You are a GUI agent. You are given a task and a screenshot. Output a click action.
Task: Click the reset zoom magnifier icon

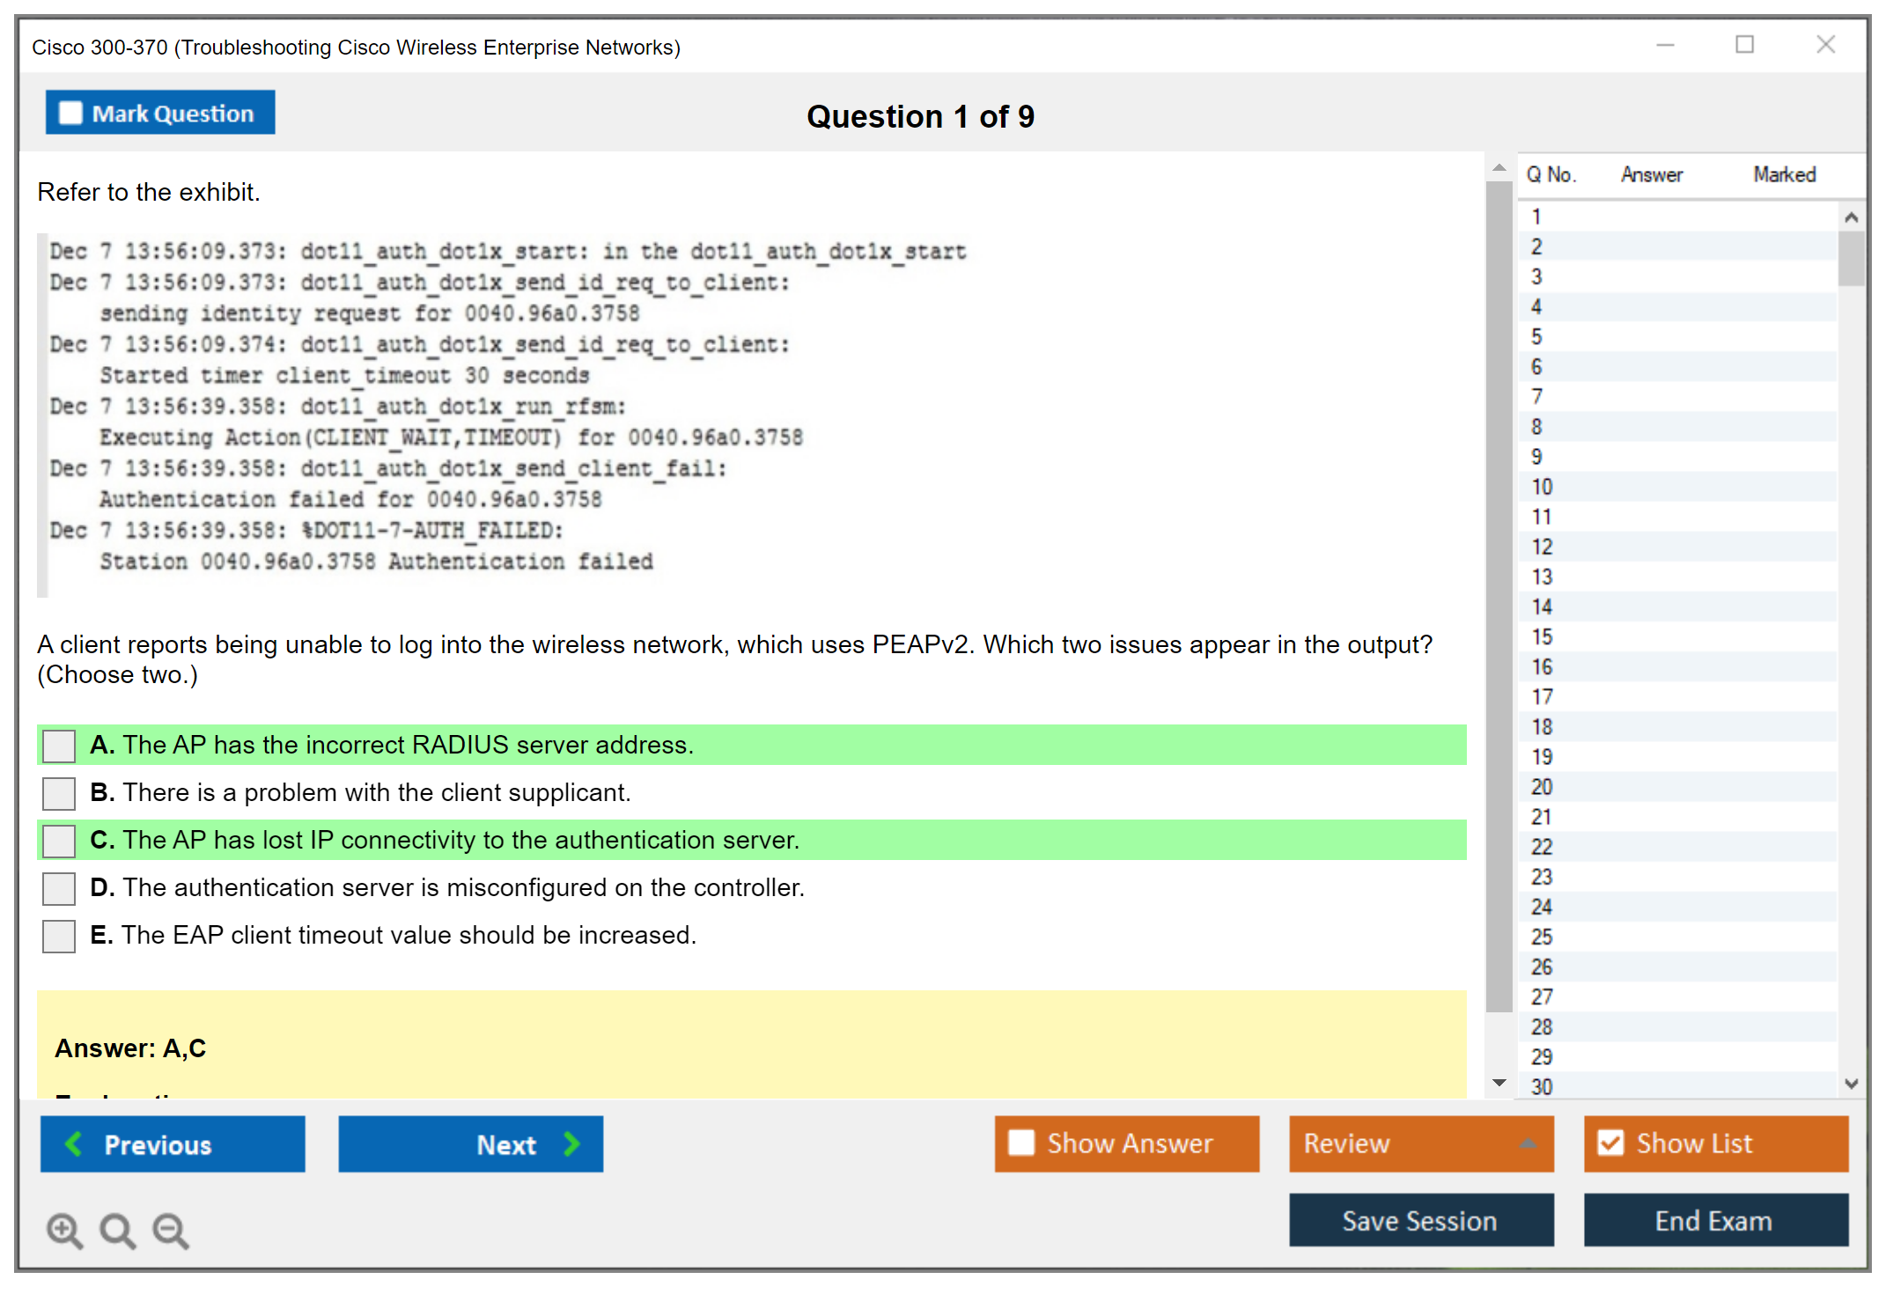coord(117,1230)
